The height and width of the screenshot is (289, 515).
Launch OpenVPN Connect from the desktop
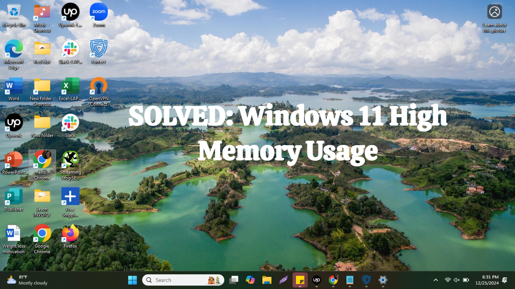tap(98, 86)
